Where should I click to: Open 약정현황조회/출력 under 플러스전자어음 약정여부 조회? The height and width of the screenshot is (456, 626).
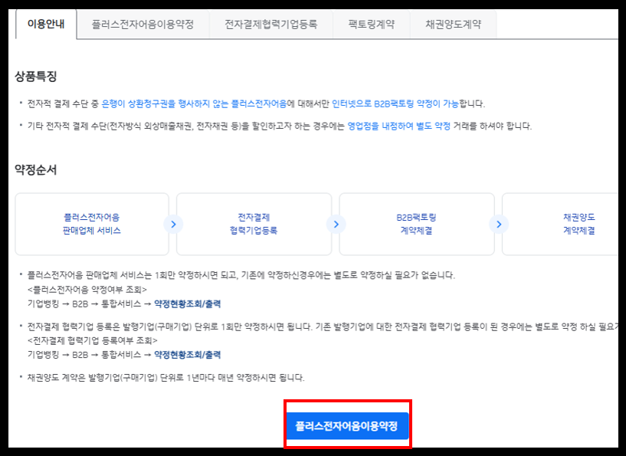click(187, 303)
